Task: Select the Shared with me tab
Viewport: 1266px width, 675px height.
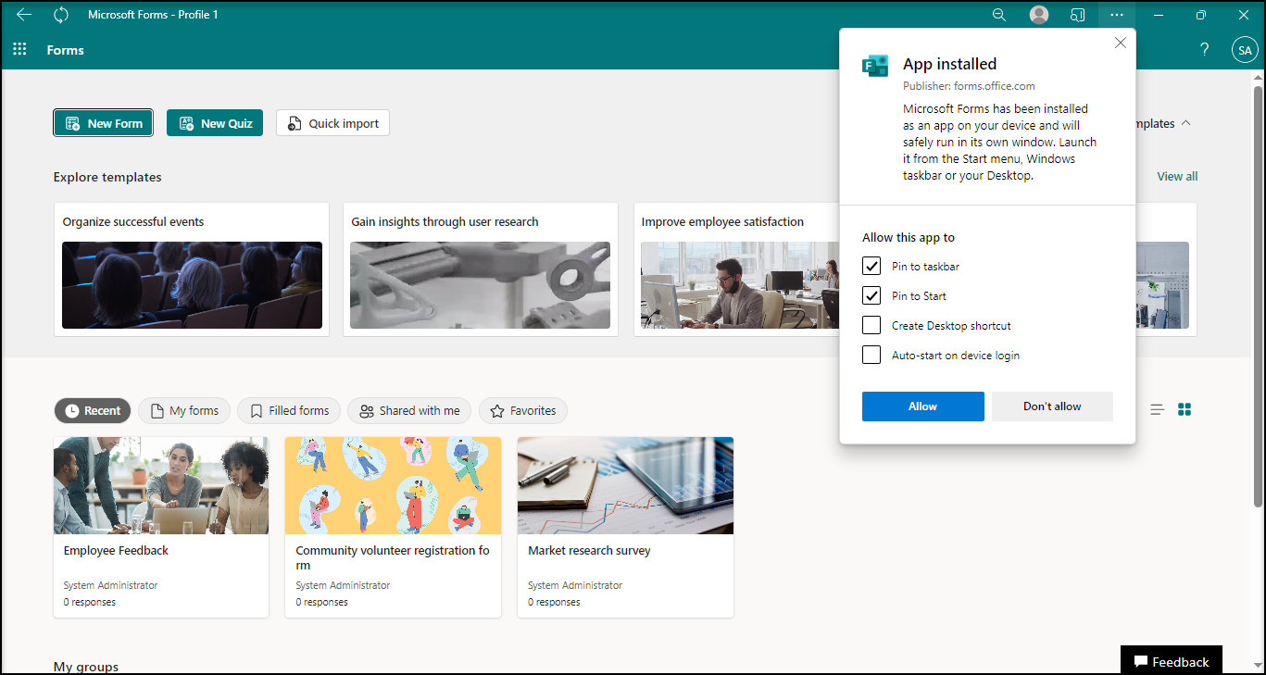Action: [409, 411]
